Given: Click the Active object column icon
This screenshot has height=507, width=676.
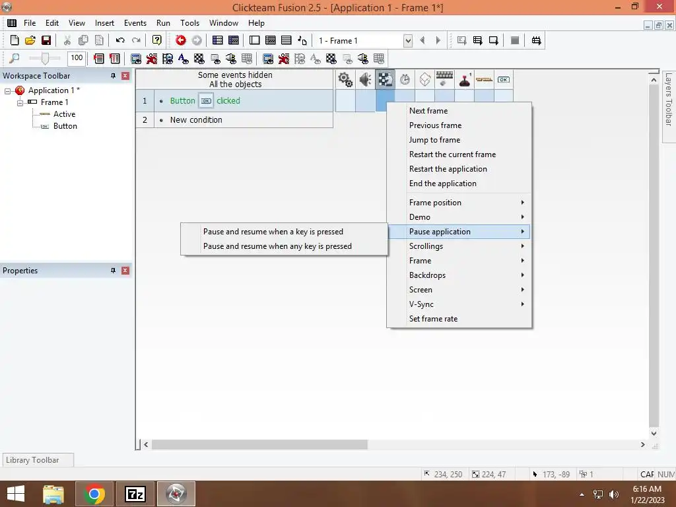Looking at the screenshot, I should pyautogui.click(x=484, y=80).
